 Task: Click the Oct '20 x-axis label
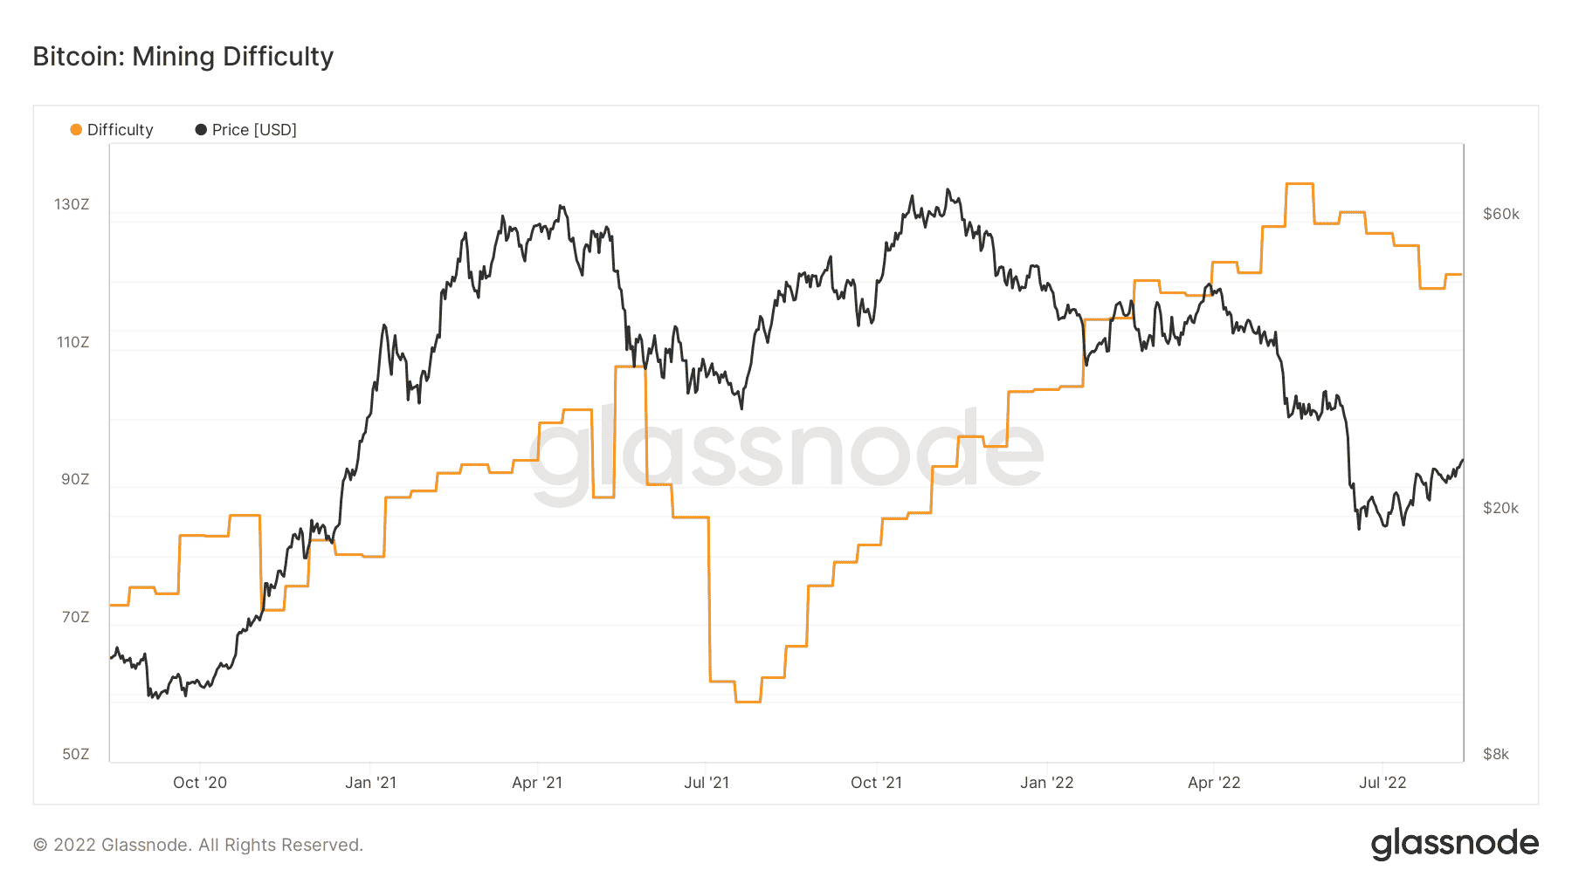200,783
